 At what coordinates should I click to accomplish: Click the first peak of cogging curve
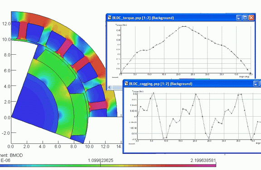(154, 93)
